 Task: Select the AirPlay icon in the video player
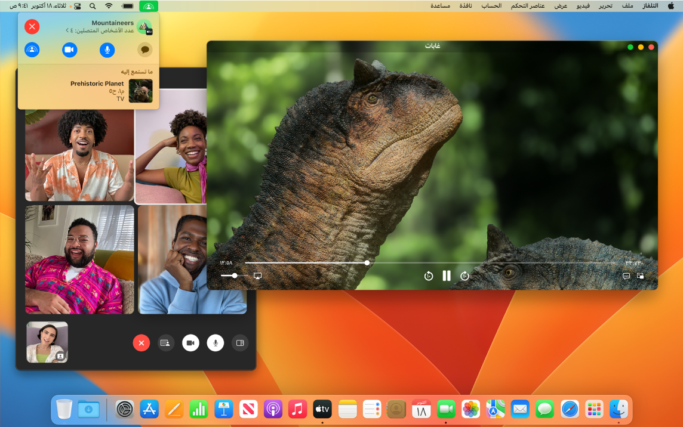(257, 276)
